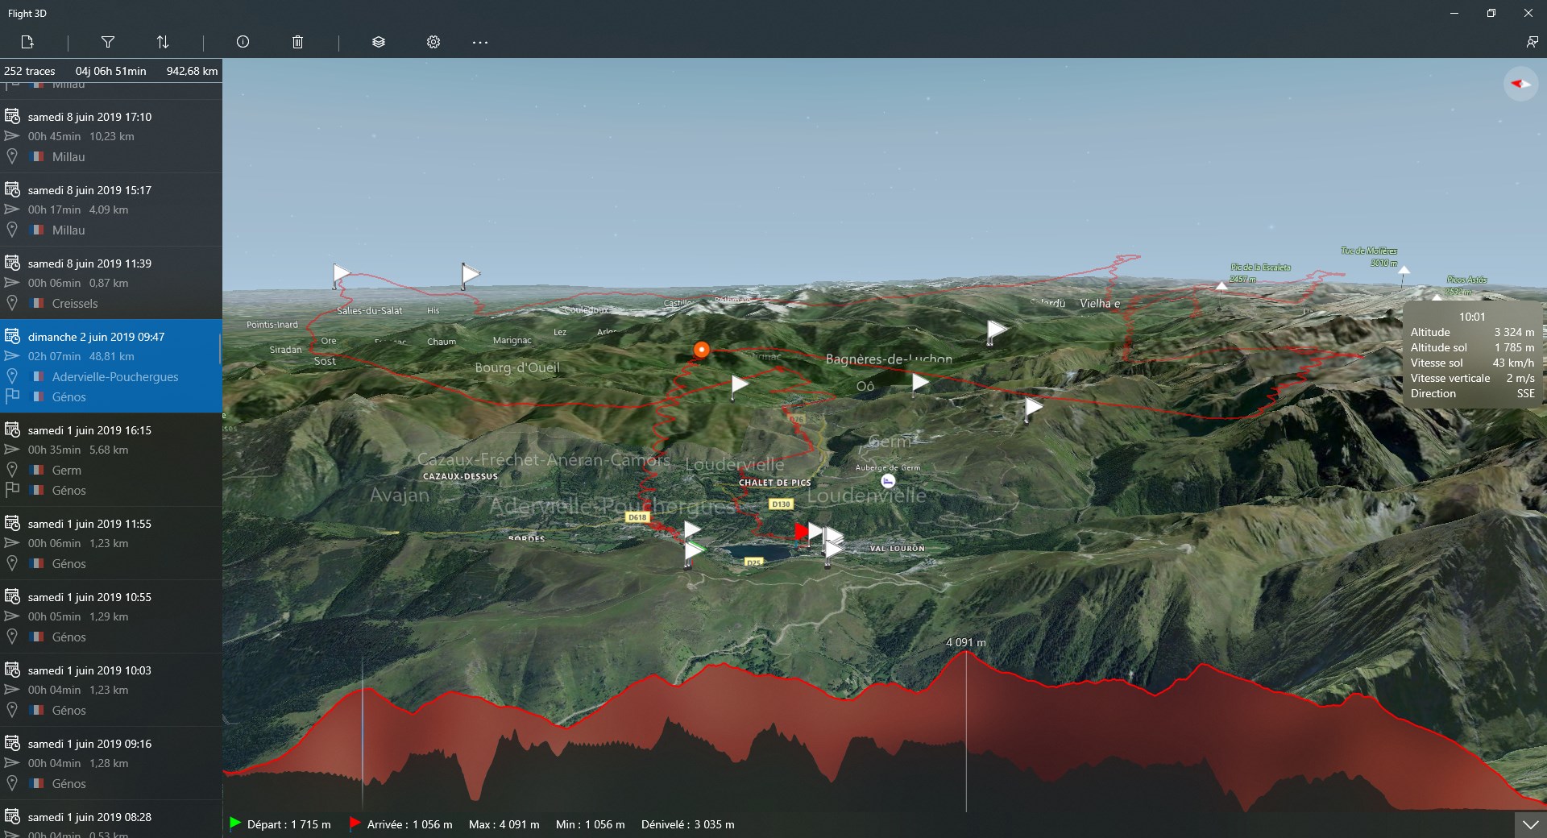Select trace samedi 8 juin 2019 15:17
Viewport: 1547px width, 838px height.
click(x=111, y=209)
